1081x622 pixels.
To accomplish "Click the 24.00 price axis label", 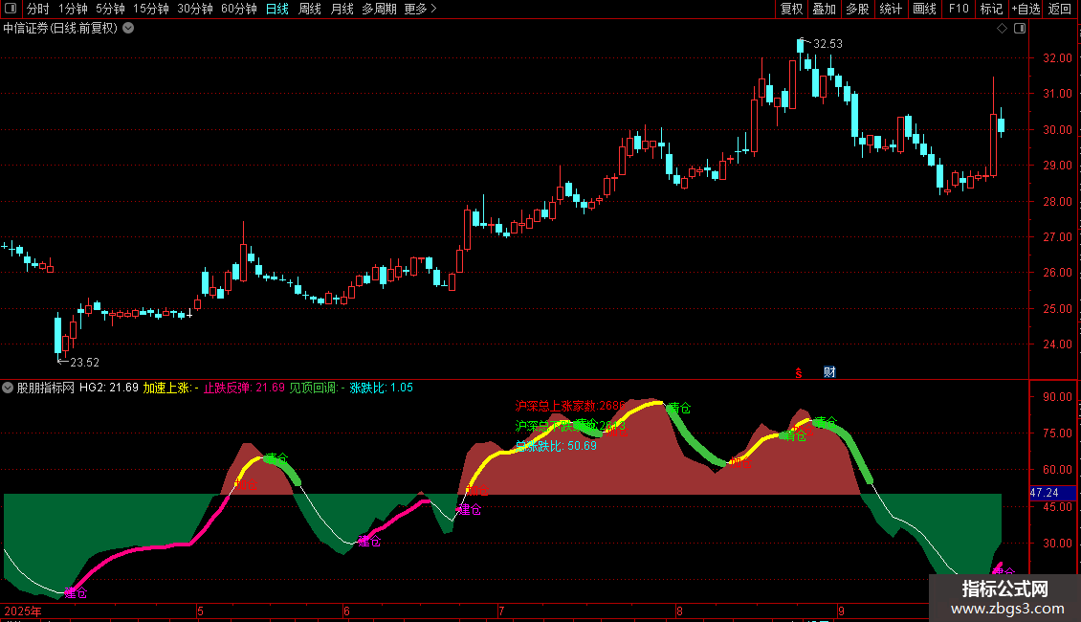I will pos(1057,344).
